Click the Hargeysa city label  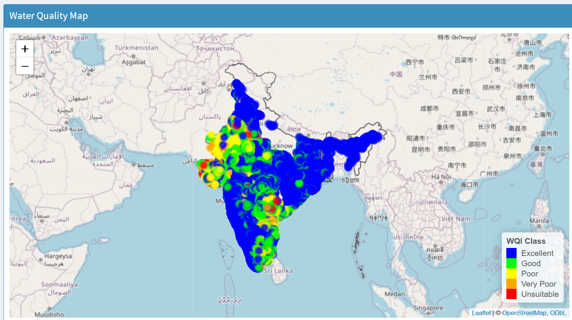click(x=58, y=256)
